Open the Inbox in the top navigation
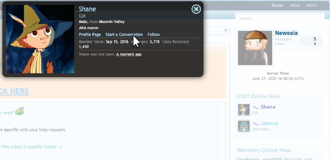330x160 pixels. point(294,5)
